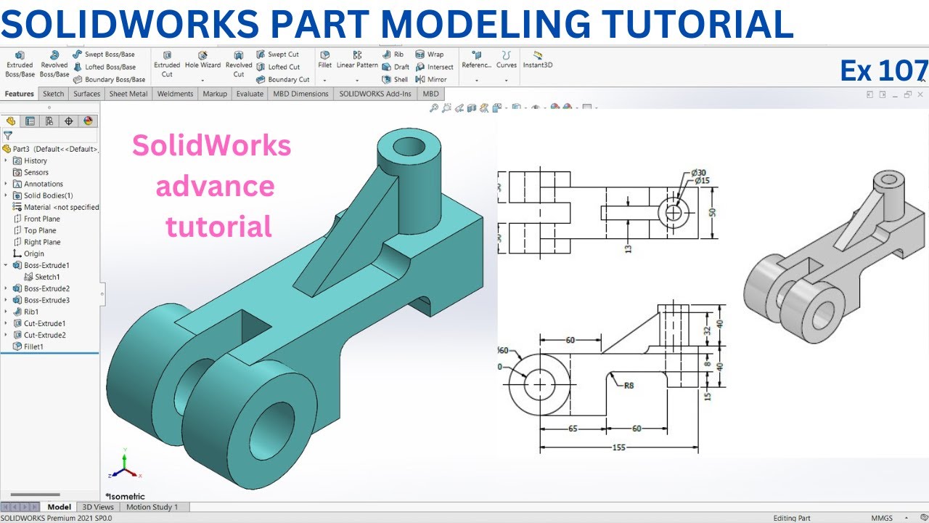Select the Swept Cut command

(x=277, y=54)
